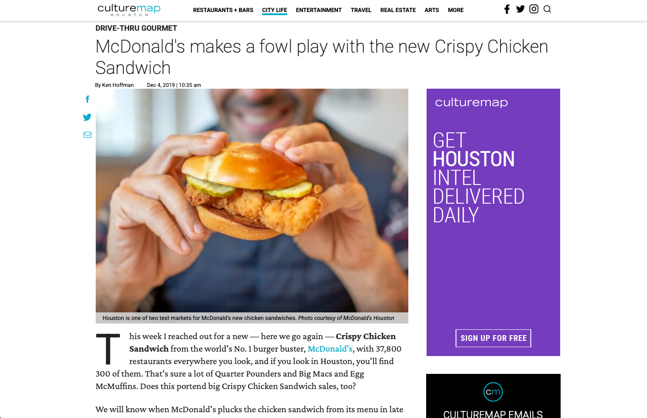Open the CultureMap Facebook page in header

pyautogui.click(x=507, y=9)
